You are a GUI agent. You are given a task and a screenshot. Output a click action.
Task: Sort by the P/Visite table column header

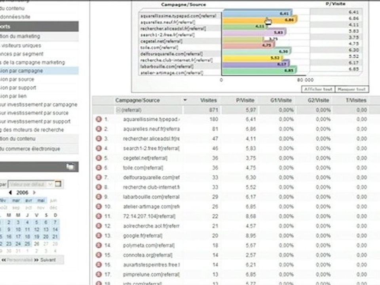click(245, 100)
